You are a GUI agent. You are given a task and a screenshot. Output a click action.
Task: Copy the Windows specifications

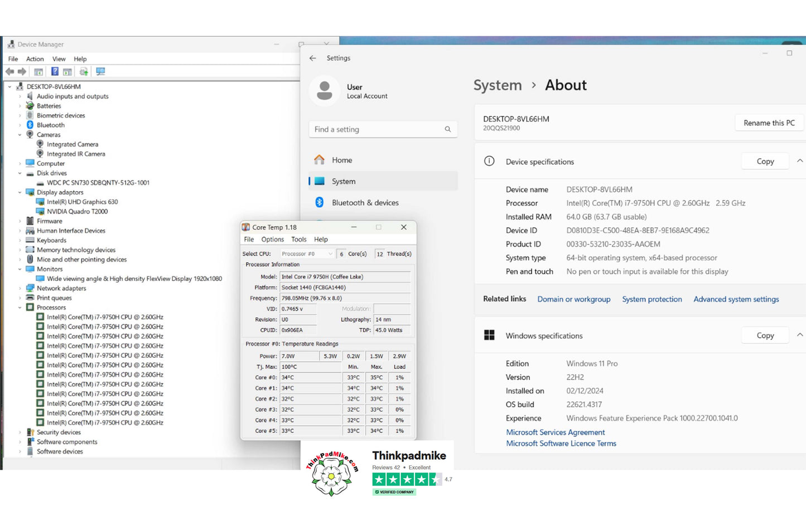tap(765, 335)
